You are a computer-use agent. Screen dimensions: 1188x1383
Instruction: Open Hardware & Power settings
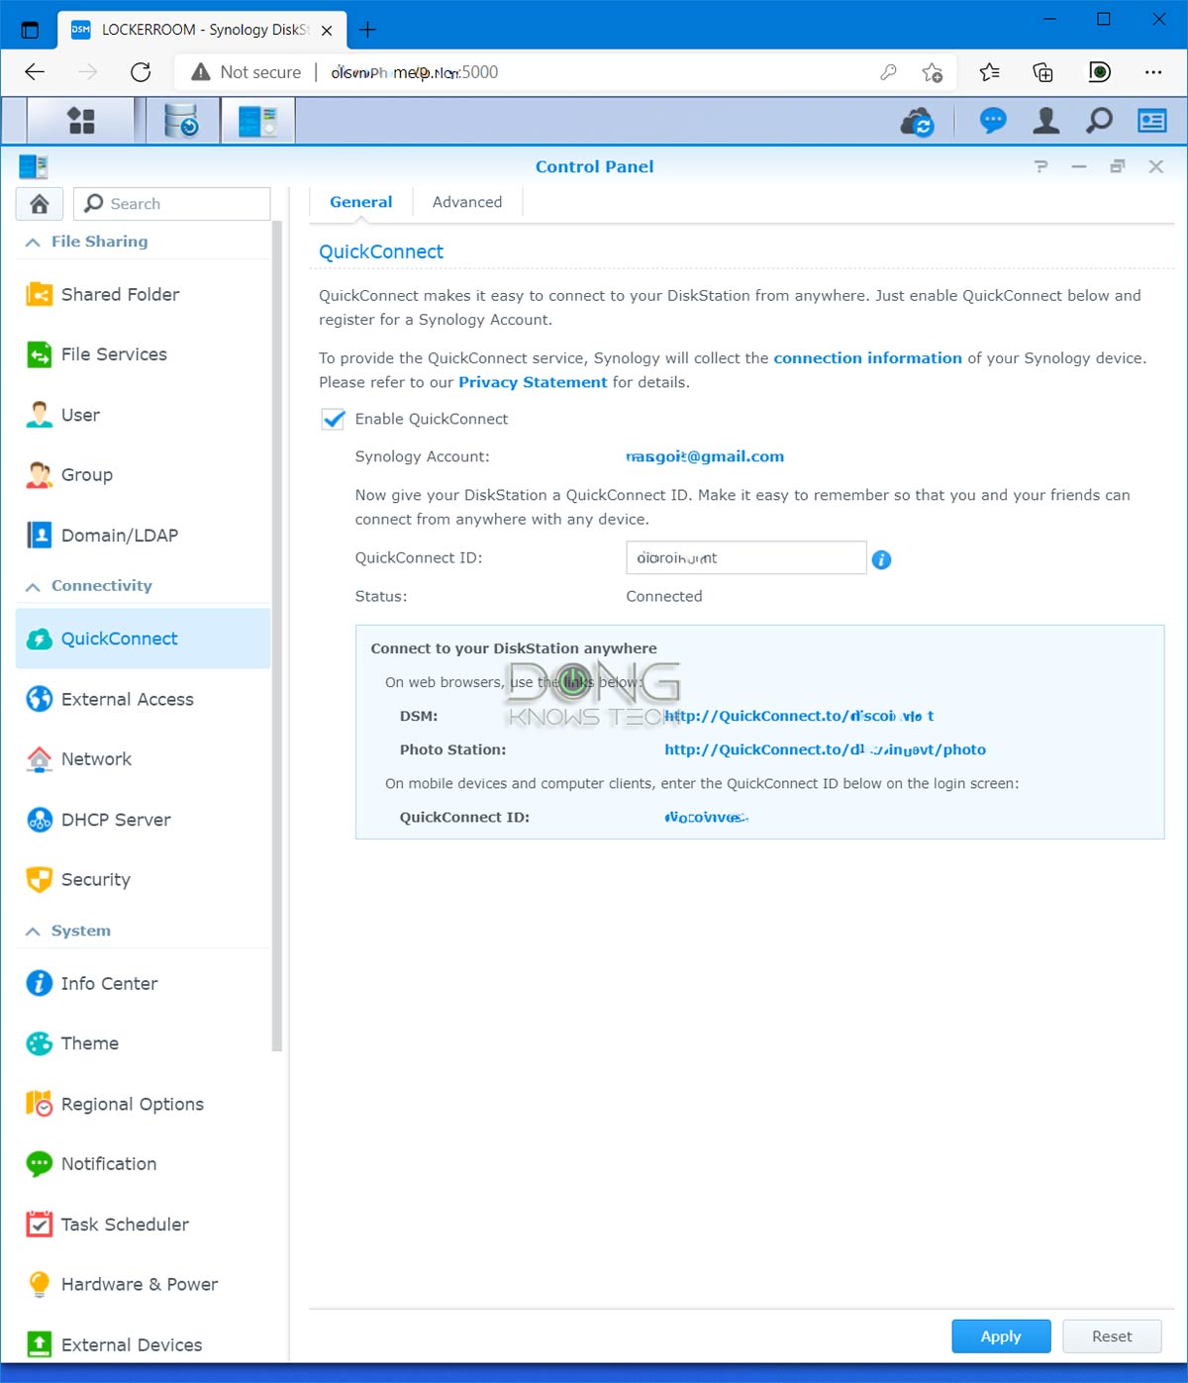click(x=143, y=1284)
